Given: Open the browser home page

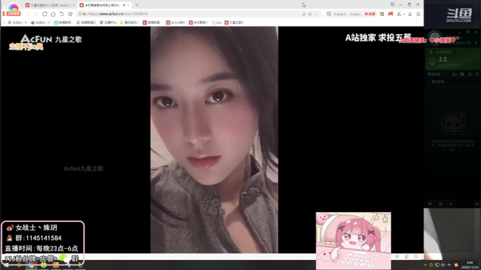Looking at the screenshot, I should [53, 14].
